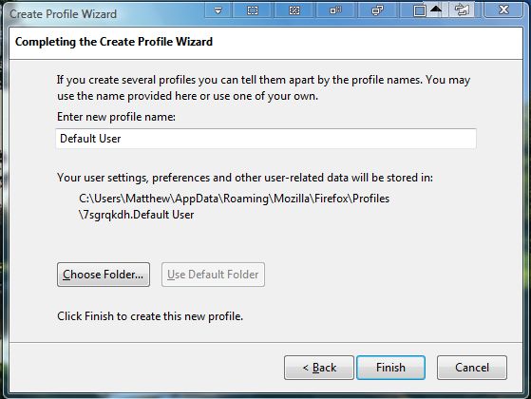
Task: Open the title bar dropdown arrow menu
Action: pyautogui.click(x=218, y=10)
